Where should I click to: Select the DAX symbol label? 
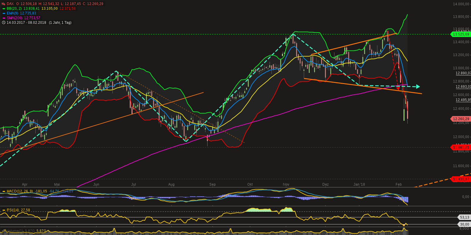[x=10, y=4]
